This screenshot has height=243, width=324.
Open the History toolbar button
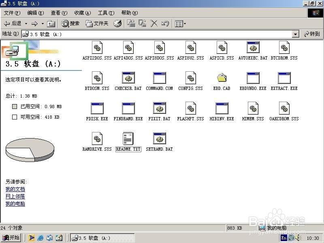(117, 23)
